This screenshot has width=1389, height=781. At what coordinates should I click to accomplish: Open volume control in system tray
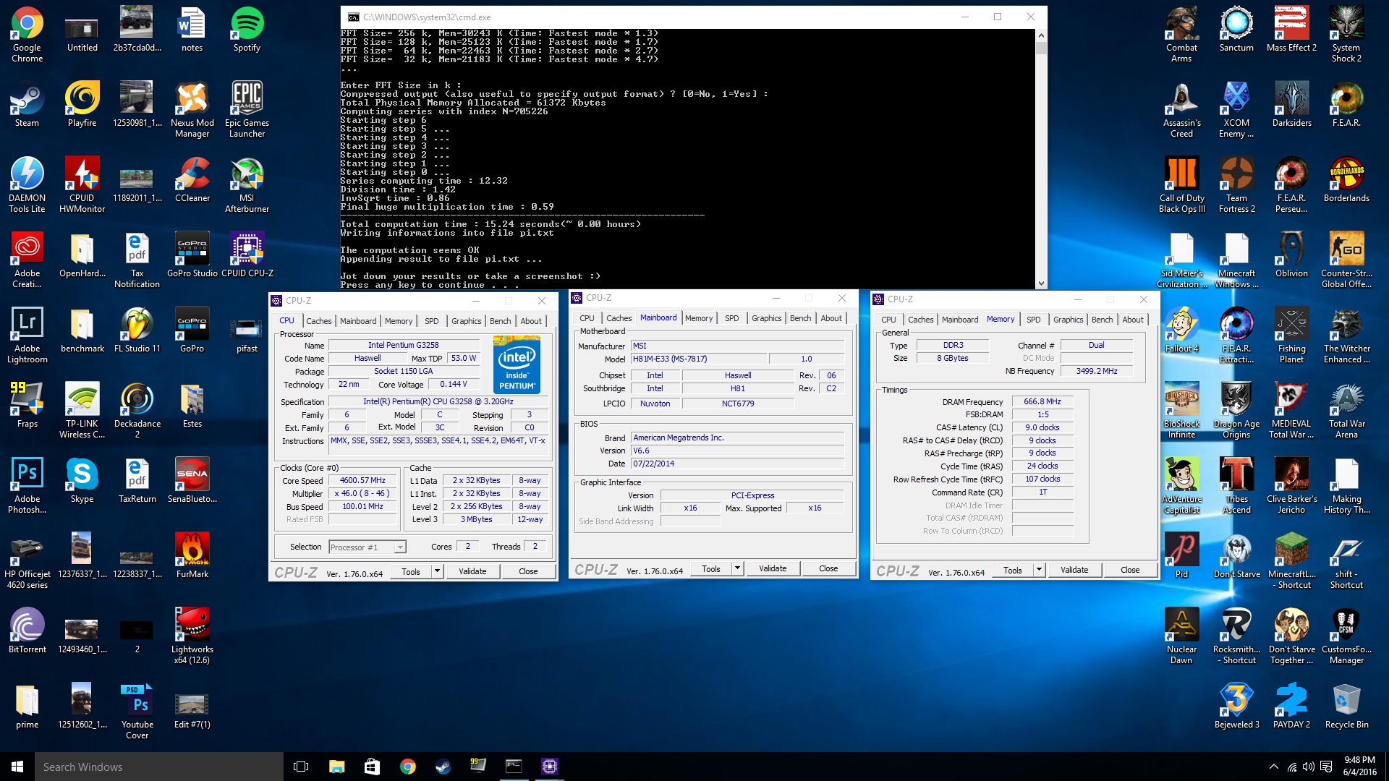click(1308, 767)
